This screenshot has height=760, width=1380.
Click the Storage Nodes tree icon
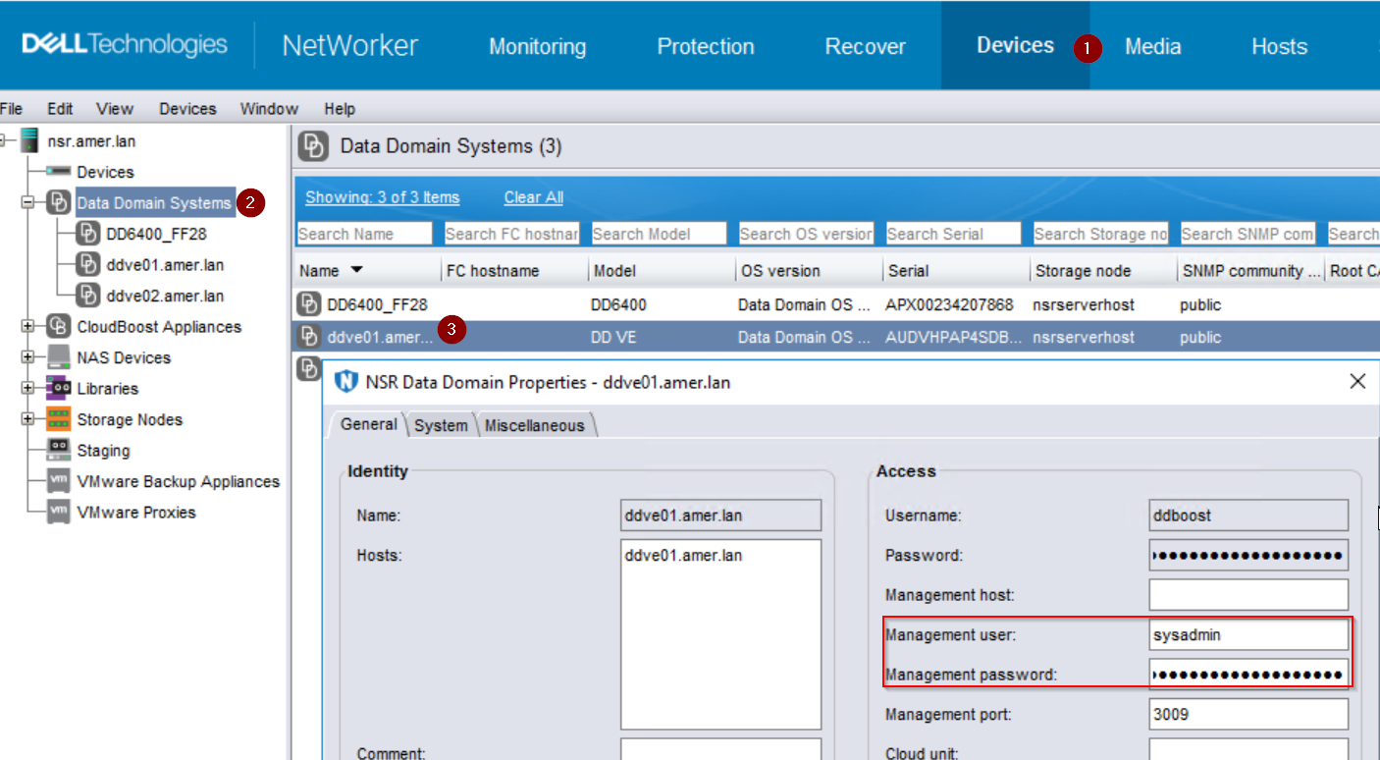click(x=59, y=419)
